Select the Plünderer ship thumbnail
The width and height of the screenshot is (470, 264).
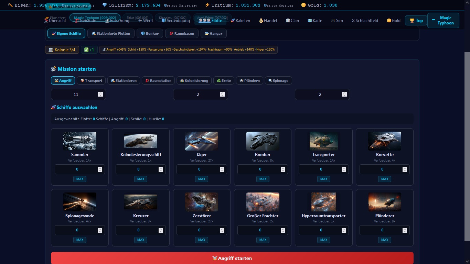click(x=385, y=202)
